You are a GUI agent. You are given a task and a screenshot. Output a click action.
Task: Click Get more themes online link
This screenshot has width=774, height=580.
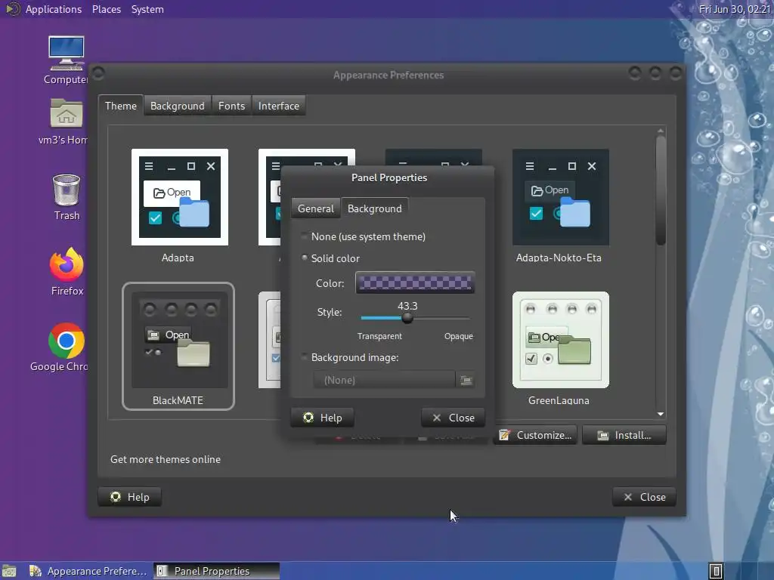tap(166, 459)
